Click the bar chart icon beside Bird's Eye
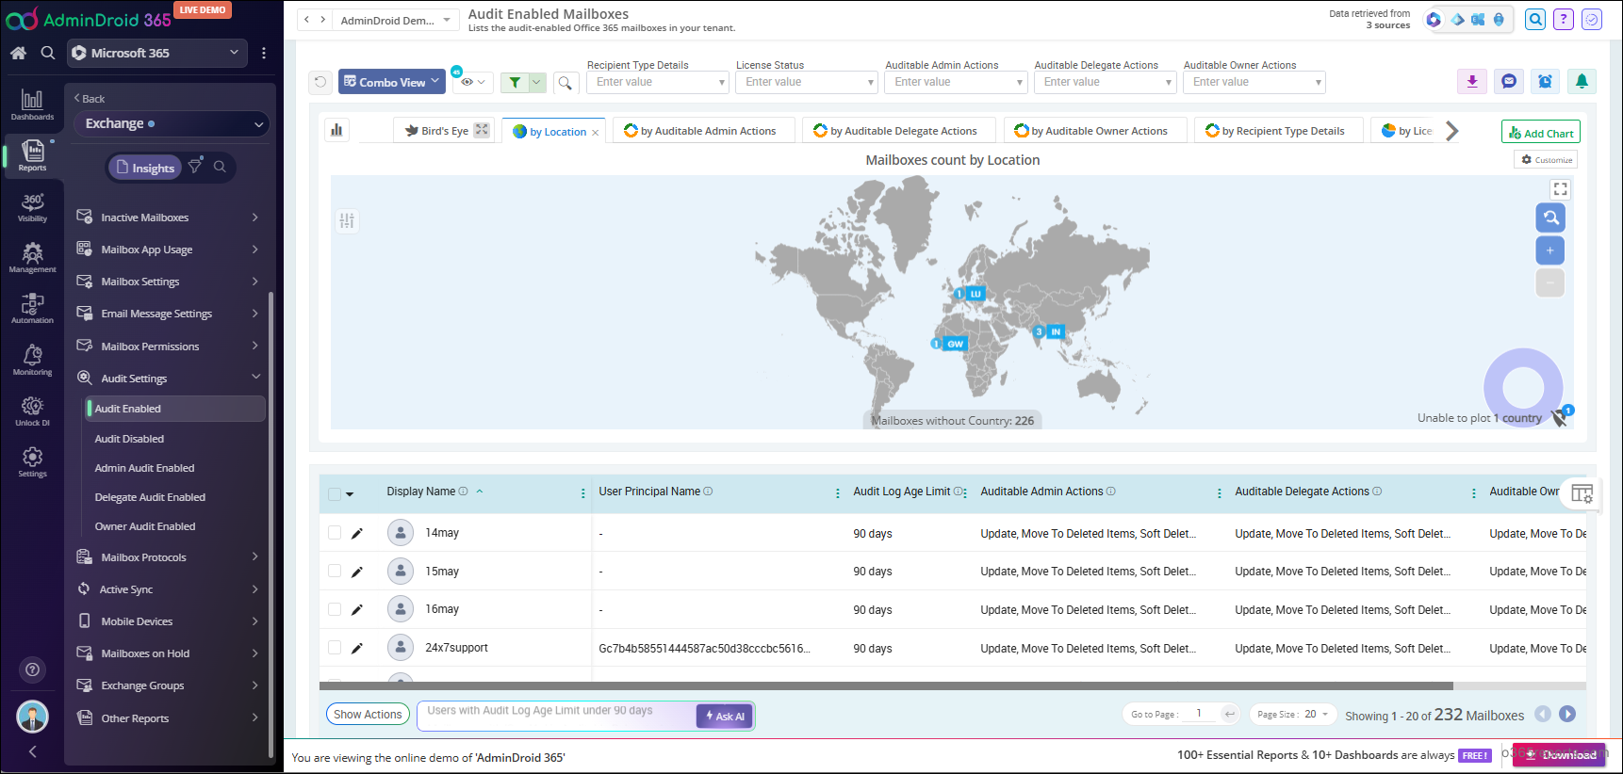 point(336,130)
